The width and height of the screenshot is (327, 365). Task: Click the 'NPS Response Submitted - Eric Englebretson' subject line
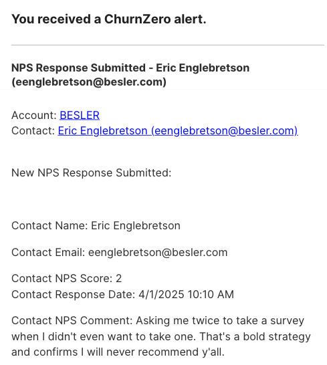(130, 68)
